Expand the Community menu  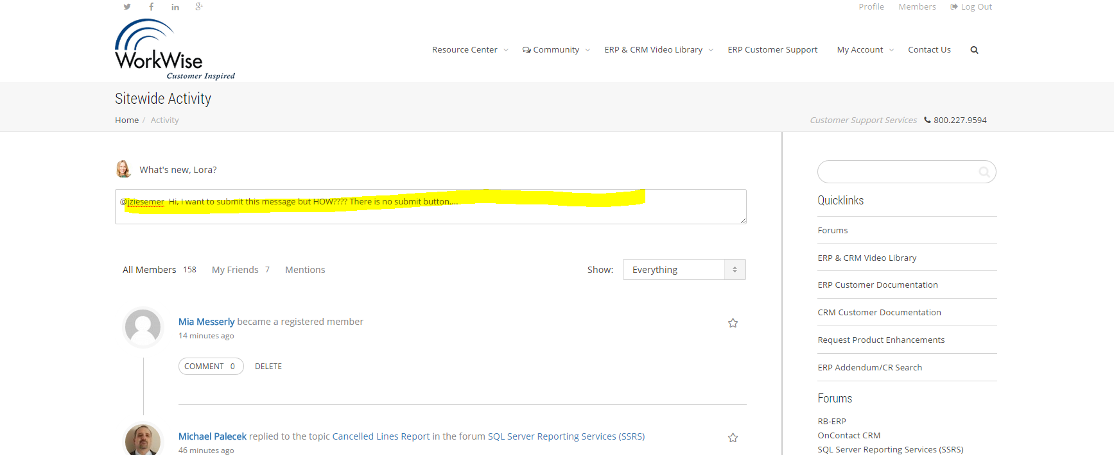[555, 50]
